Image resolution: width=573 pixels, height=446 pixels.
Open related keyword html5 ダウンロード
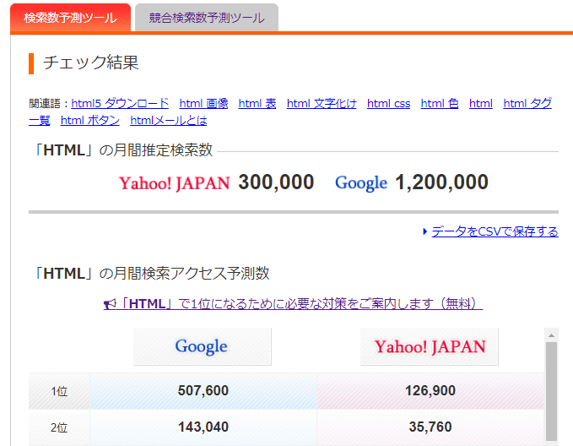click(x=120, y=104)
